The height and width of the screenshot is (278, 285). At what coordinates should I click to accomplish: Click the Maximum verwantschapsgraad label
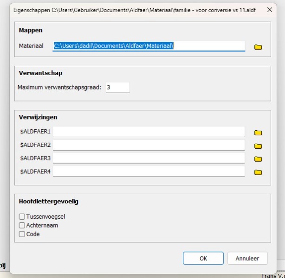(x=59, y=87)
